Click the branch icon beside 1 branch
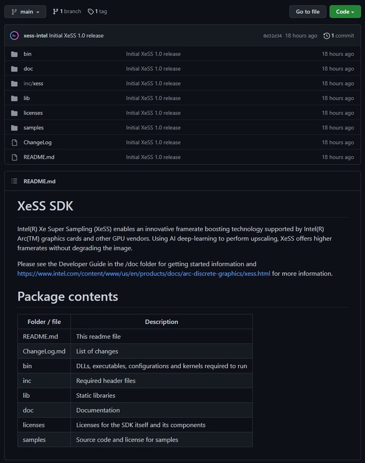The height and width of the screenshot is (463, 365). [x=55, y=11]
